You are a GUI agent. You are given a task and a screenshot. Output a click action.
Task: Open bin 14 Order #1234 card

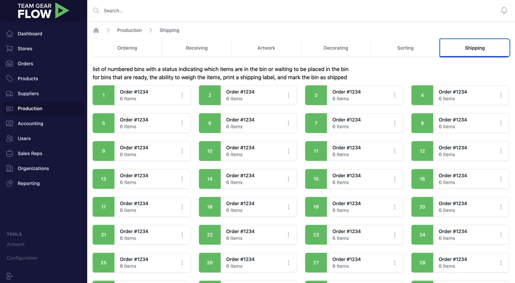coord(248,179)
